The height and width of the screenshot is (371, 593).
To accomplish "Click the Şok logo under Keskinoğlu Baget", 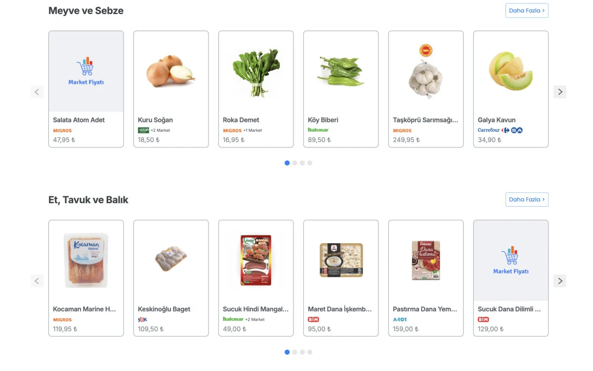I will click(142, 320).
